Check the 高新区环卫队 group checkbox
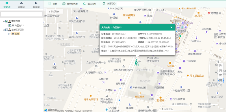The image size is (226, 112). click(x=6, y=30)
